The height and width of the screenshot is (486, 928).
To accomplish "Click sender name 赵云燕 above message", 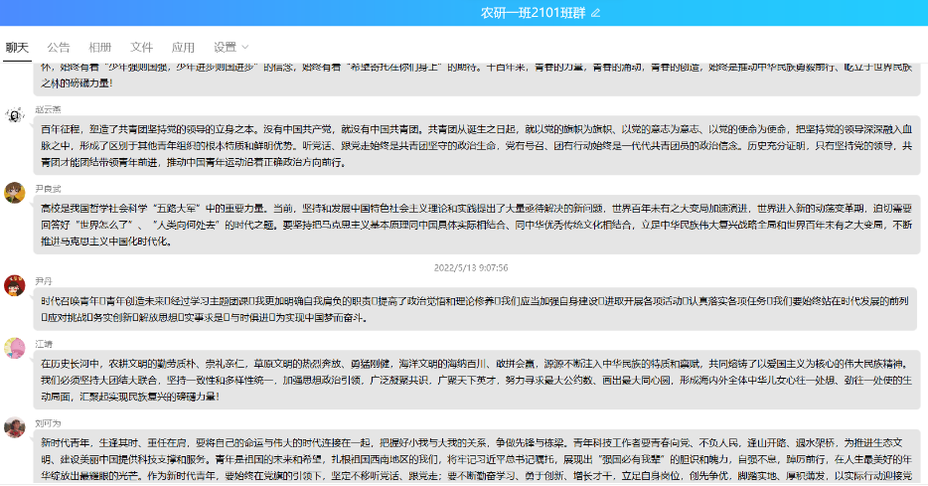I will [49, 109].
